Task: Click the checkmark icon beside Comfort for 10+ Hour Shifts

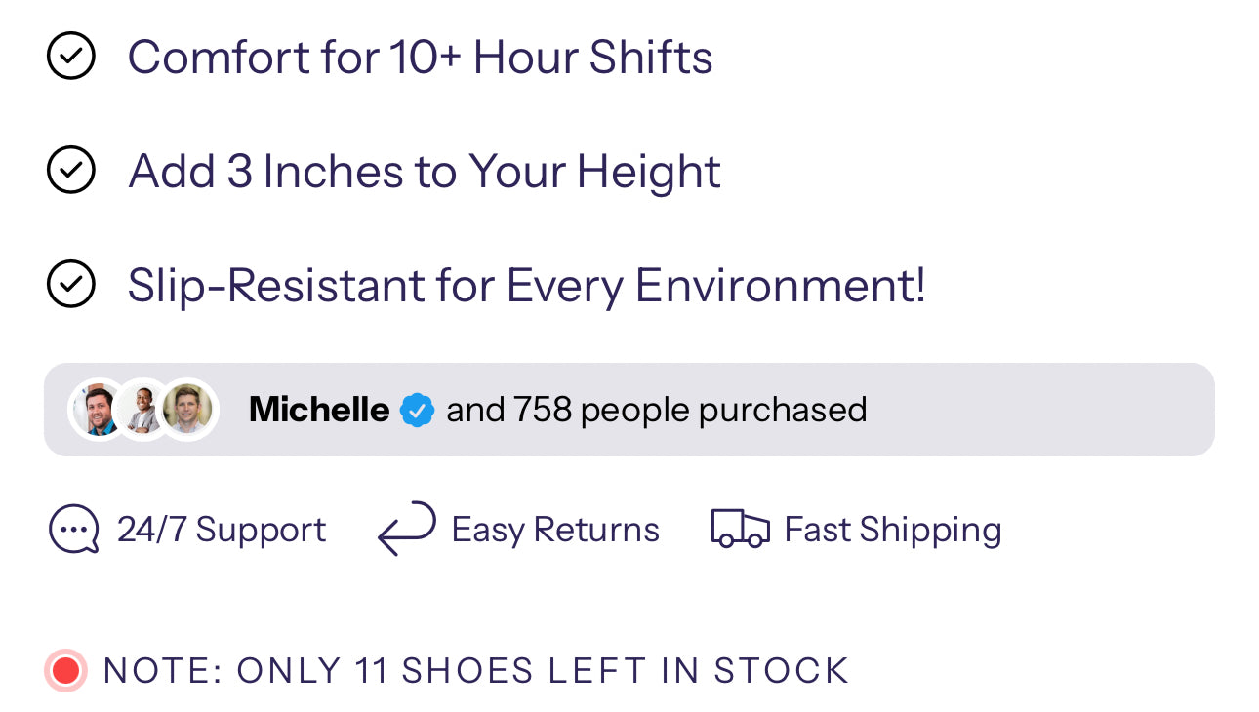Action: [71, 57]
